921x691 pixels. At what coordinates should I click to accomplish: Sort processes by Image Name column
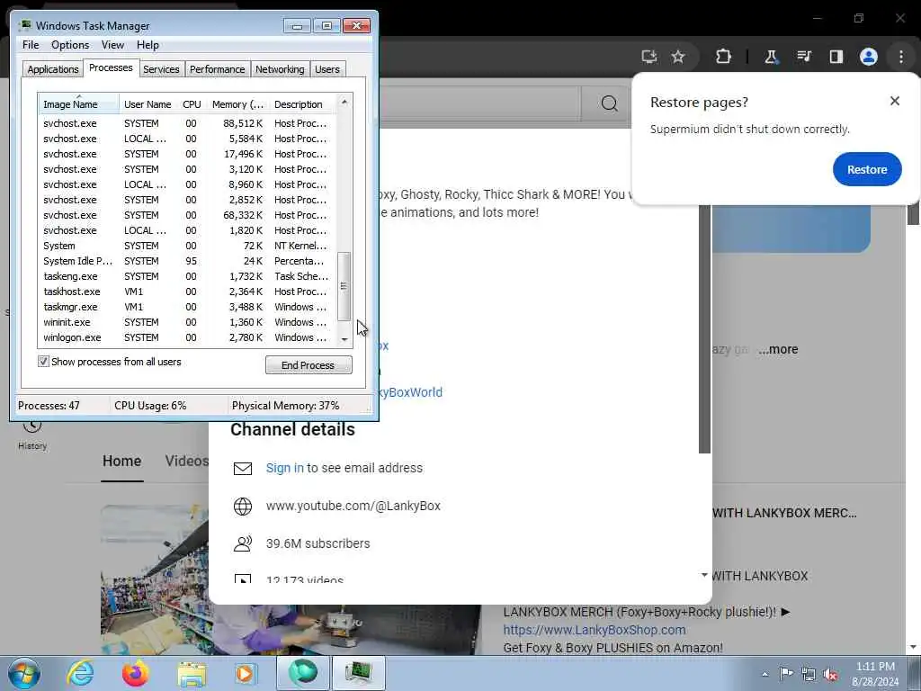(79, 104)
